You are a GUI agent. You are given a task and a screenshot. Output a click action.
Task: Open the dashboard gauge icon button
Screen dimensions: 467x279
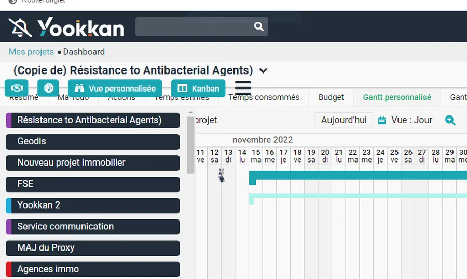(48, 88)
